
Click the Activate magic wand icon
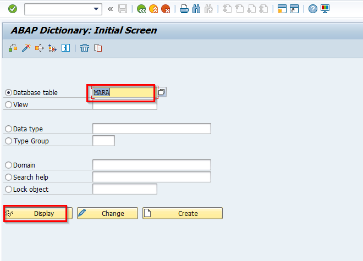tap(26, 48)
